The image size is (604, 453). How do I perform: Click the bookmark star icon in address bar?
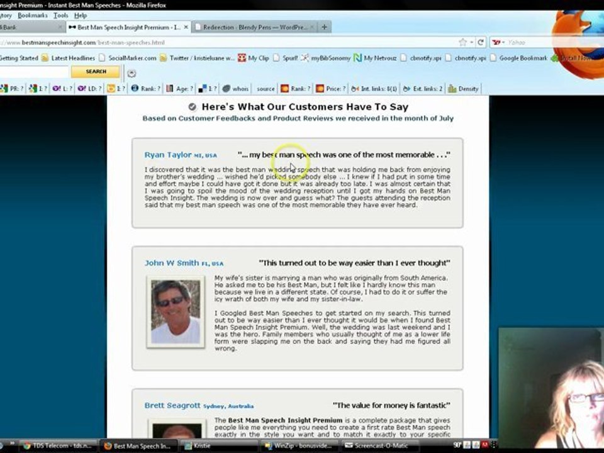462,42
